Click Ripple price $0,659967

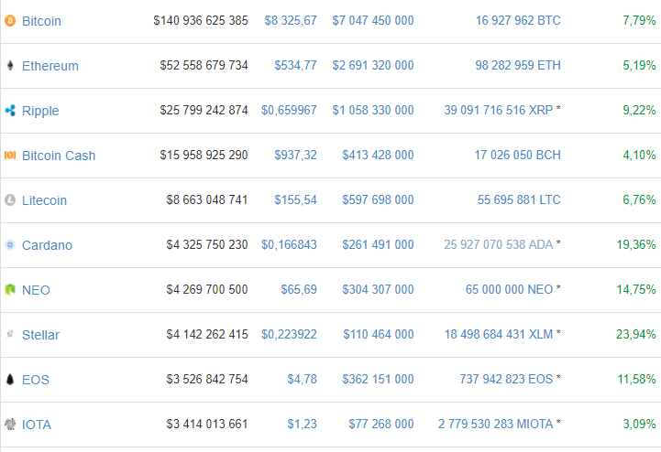tap(289, 111)
